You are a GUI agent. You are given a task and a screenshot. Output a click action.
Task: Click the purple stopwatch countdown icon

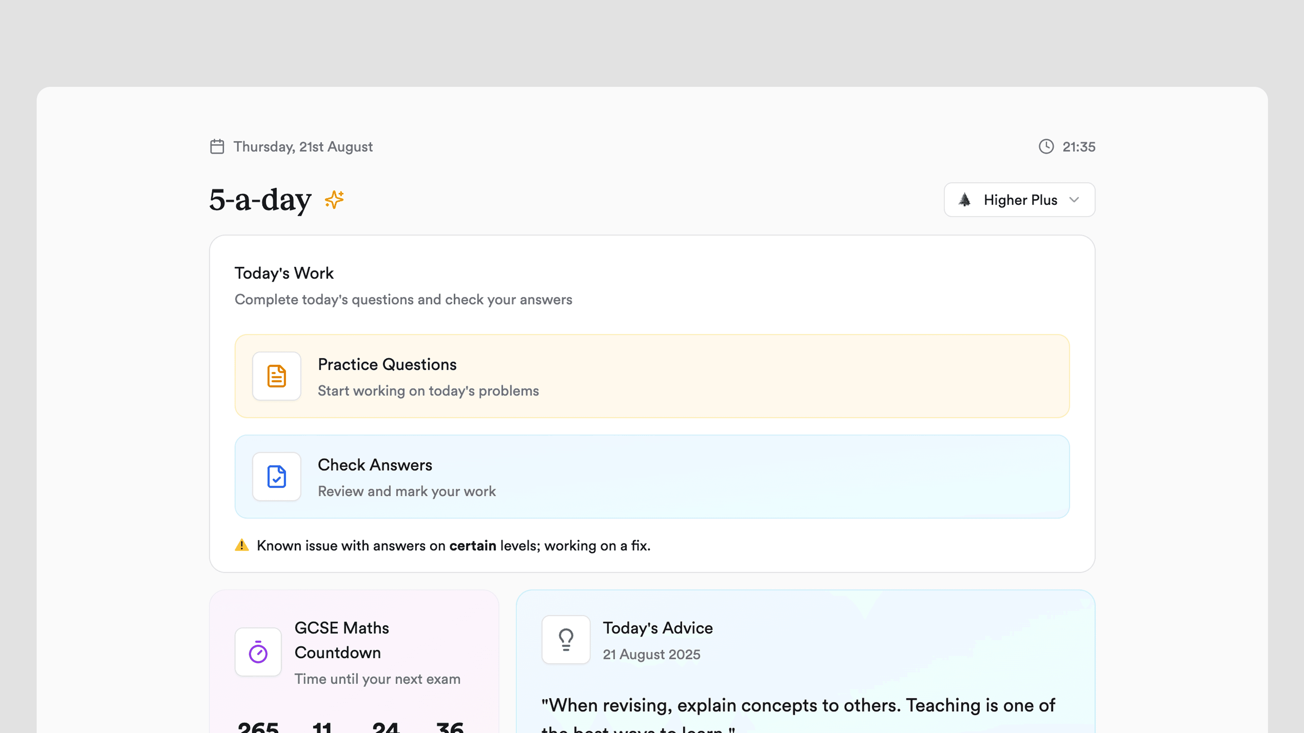pos(258,652)
